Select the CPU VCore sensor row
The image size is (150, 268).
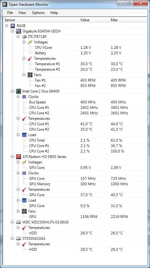(75, 48)
